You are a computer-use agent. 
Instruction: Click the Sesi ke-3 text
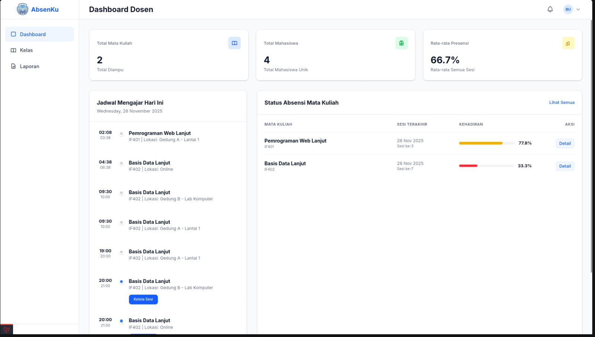click(405, 146)
